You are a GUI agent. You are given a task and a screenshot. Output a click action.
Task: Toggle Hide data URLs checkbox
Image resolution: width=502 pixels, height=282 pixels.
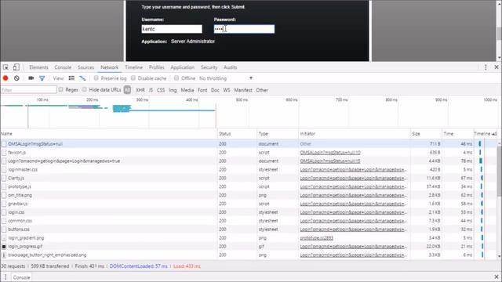(84, 89)
